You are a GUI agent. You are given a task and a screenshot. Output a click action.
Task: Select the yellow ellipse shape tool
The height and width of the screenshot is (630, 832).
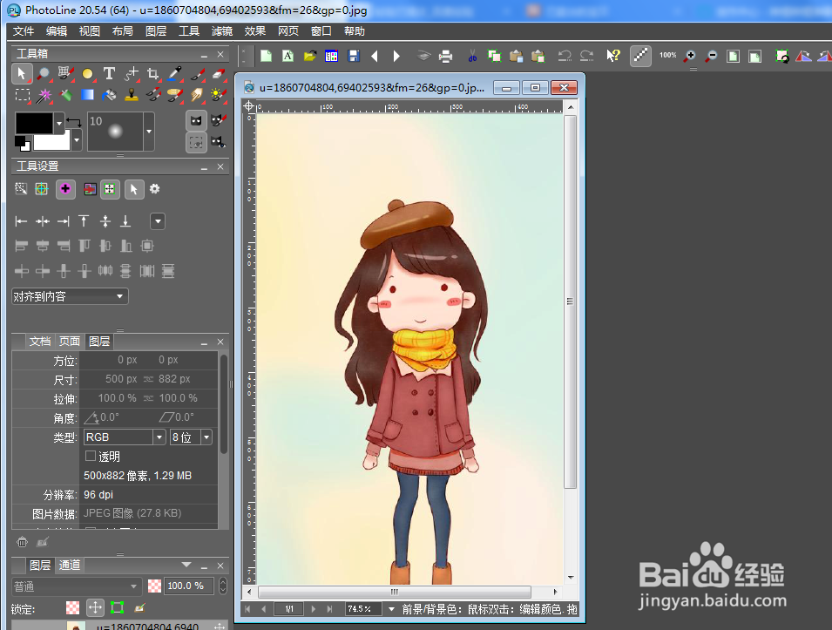click(87, 74)
